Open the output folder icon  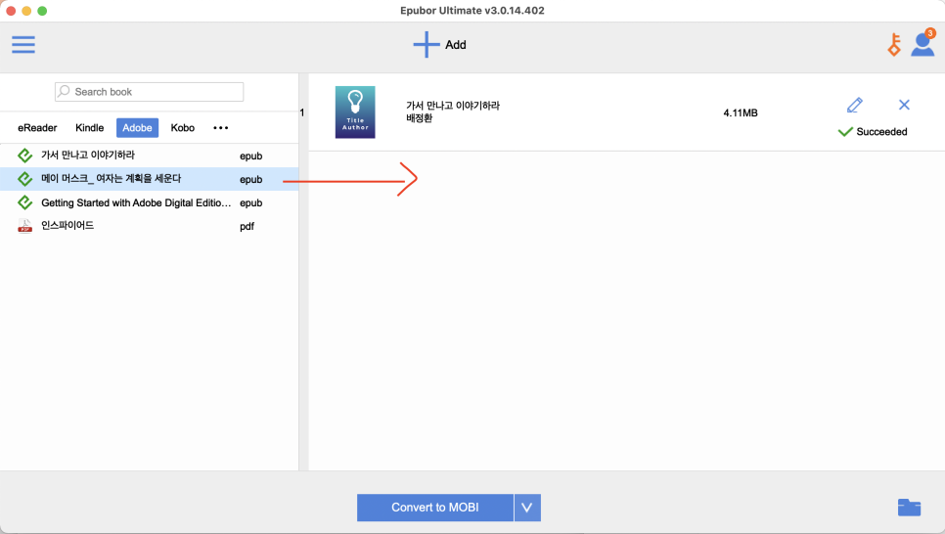tap(909, 508)
